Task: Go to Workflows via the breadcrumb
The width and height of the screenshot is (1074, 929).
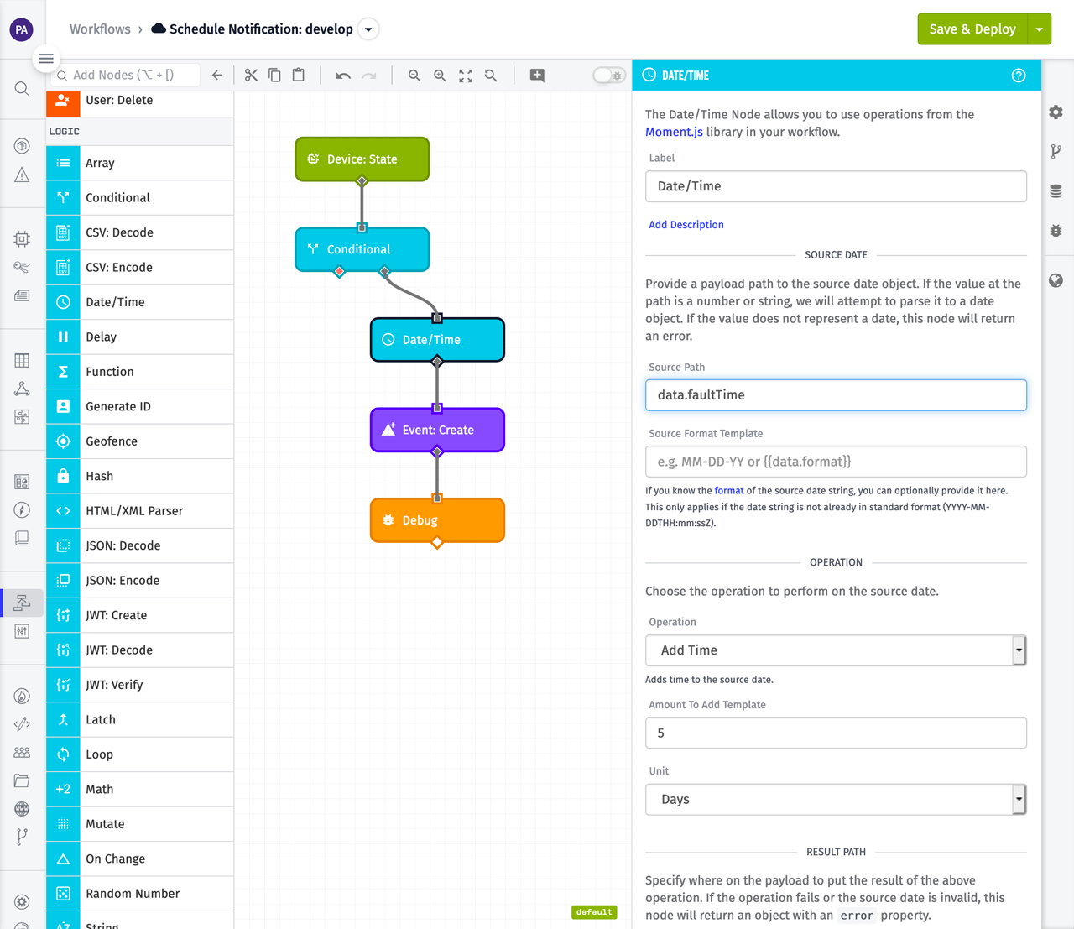Action: click(99, 28)
